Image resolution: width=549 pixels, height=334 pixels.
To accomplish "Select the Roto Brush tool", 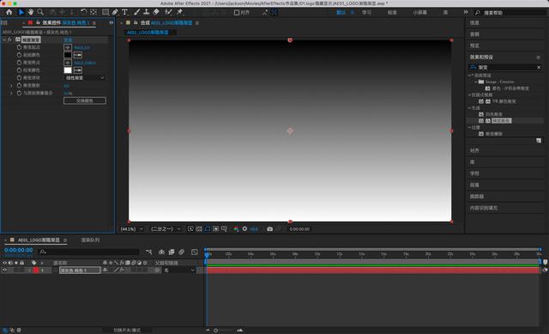I will click(168, 12).
